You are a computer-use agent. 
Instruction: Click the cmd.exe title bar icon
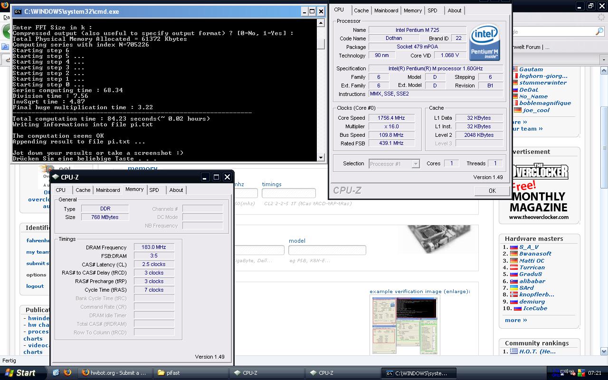[x=18, y=11]
